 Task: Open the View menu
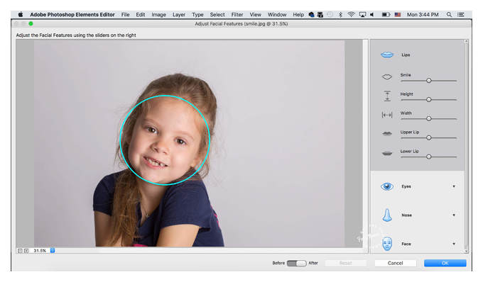[256, 14]
